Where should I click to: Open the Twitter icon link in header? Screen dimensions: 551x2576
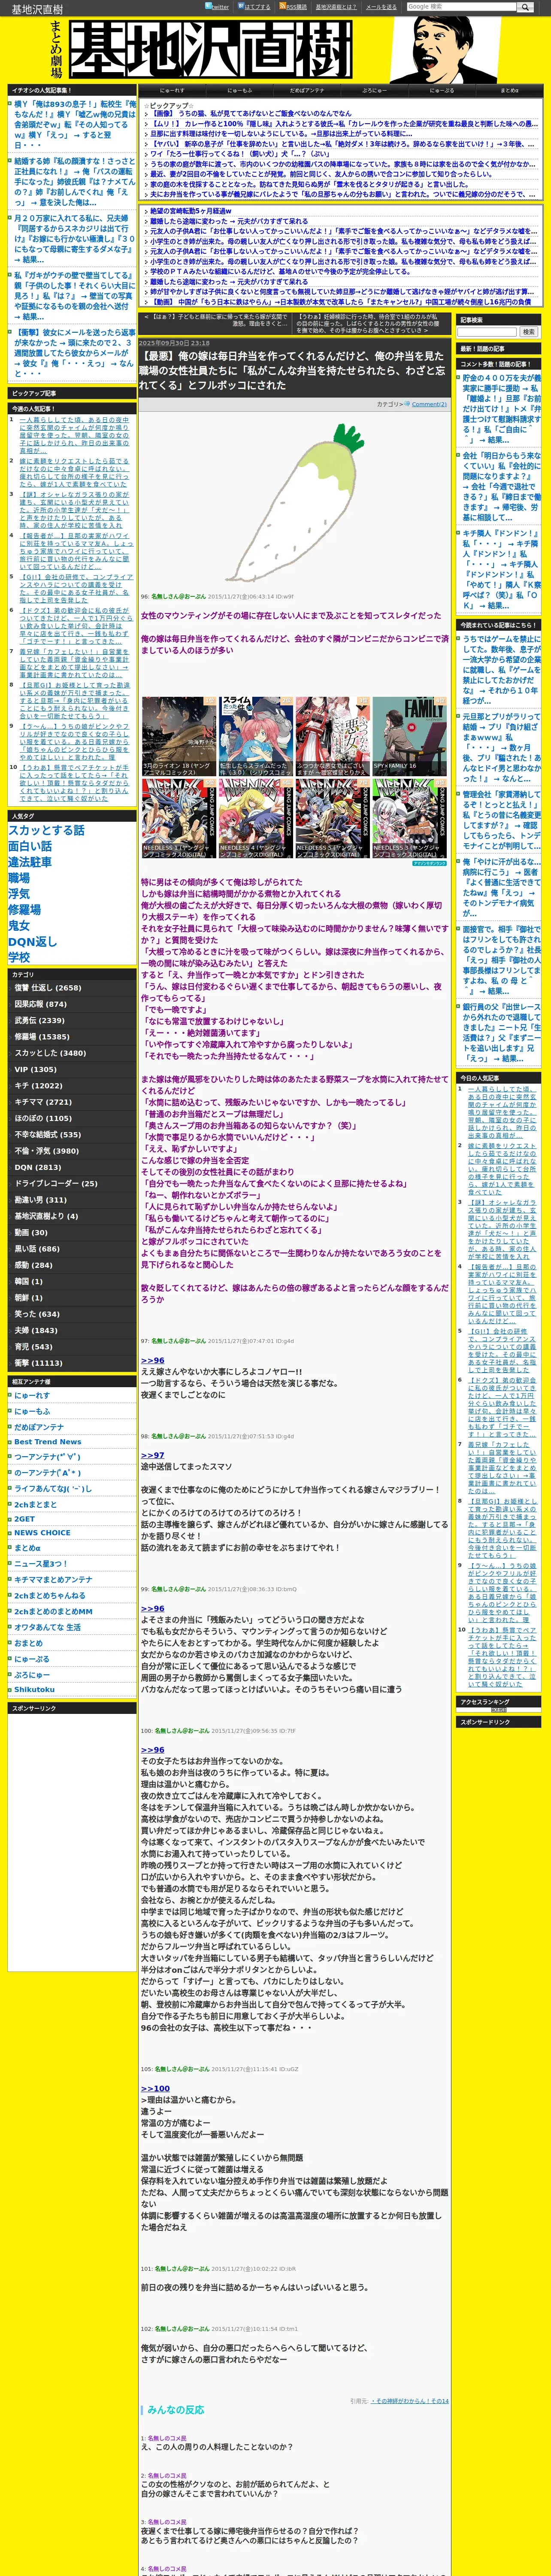pos(217,6)
